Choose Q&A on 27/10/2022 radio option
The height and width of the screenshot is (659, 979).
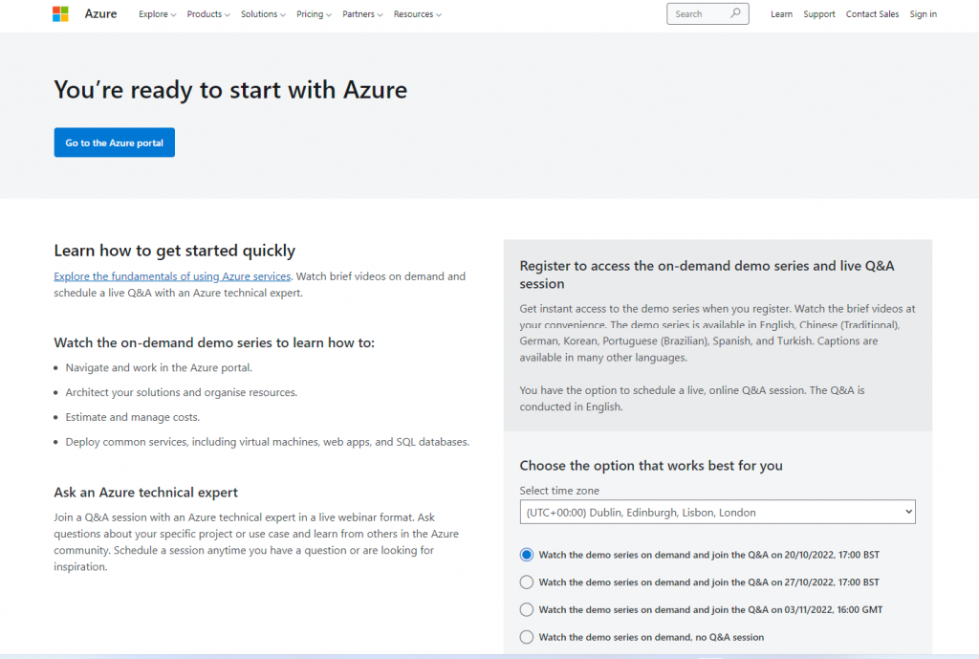[527, 582]
